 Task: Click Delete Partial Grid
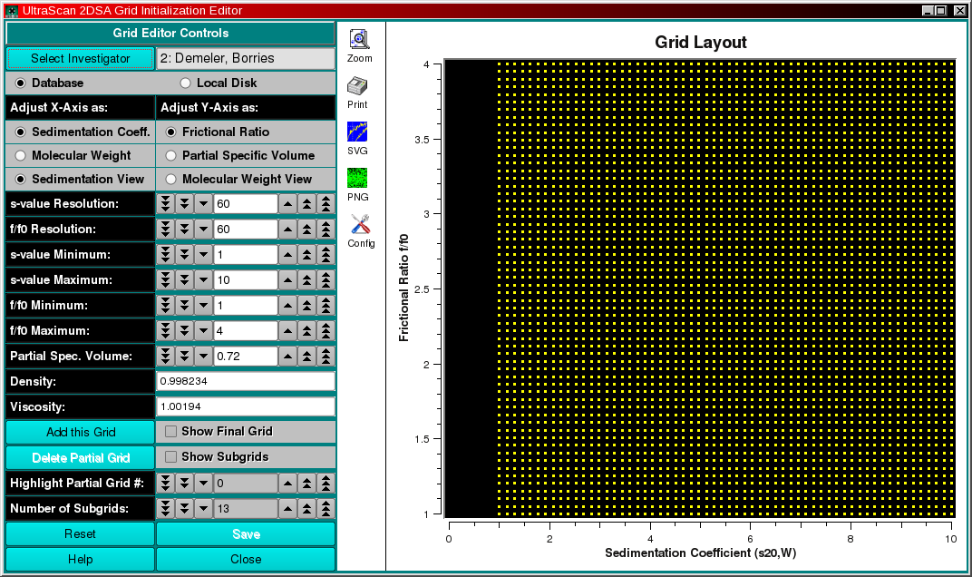tap(81, 458)
